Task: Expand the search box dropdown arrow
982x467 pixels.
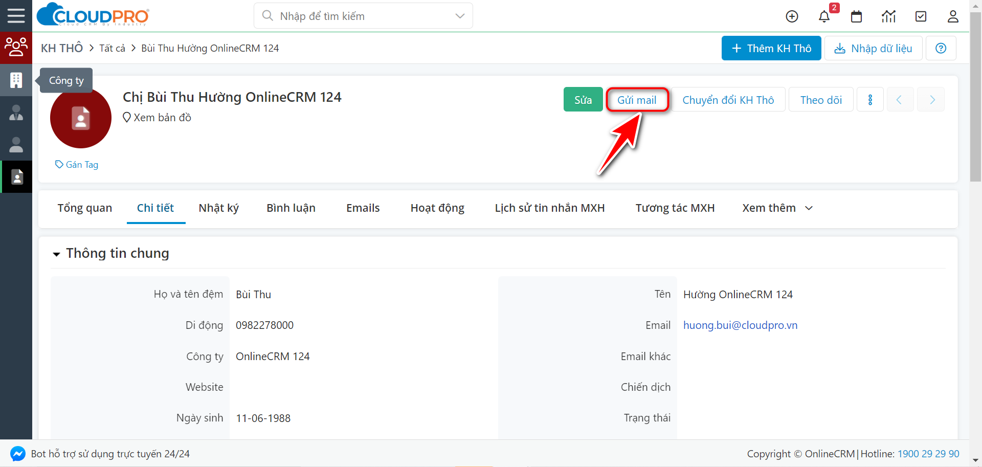Action: click(x=460, y=16)
